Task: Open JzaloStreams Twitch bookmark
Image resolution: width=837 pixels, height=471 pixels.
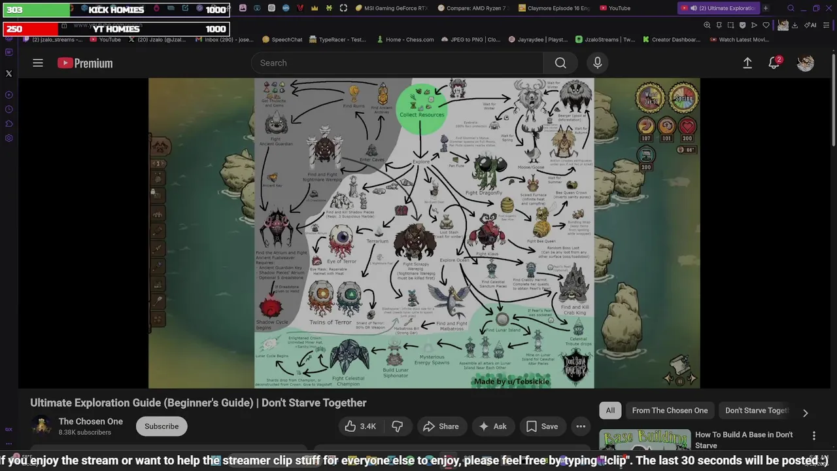Action: click(x=605, y=39)
